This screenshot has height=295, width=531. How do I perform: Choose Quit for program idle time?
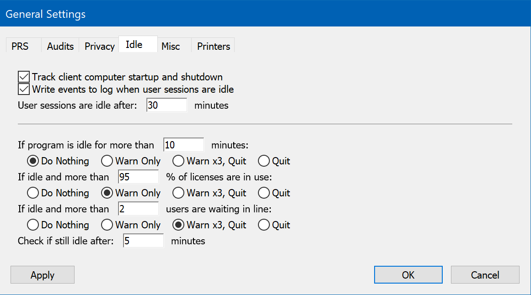264,161
